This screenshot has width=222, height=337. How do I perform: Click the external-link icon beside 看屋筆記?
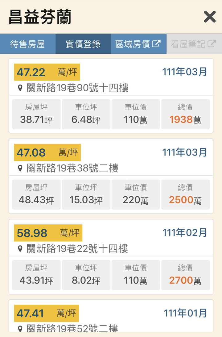tap(212, 44)
